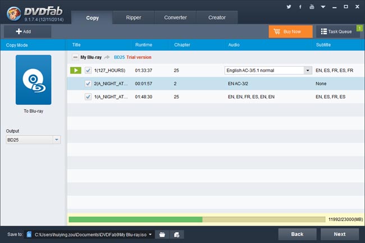Open the Task Queue

336,31
